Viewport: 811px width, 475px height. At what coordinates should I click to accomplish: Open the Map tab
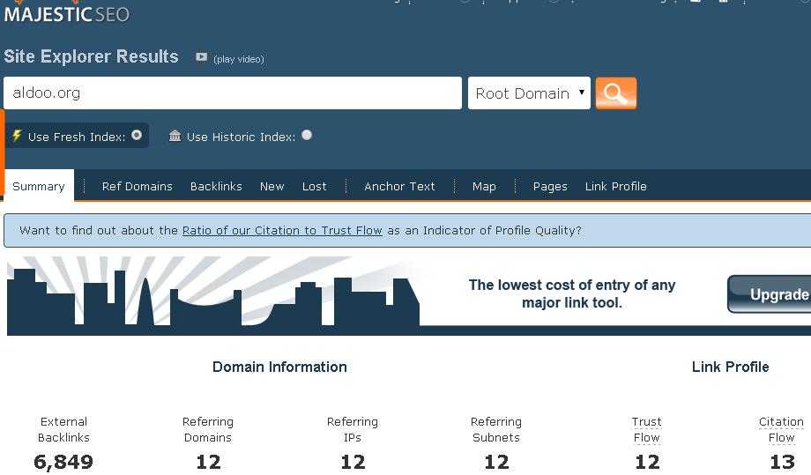484,186
